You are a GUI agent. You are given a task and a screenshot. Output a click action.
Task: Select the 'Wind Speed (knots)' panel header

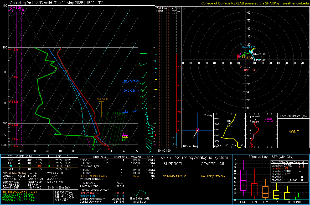162,9
